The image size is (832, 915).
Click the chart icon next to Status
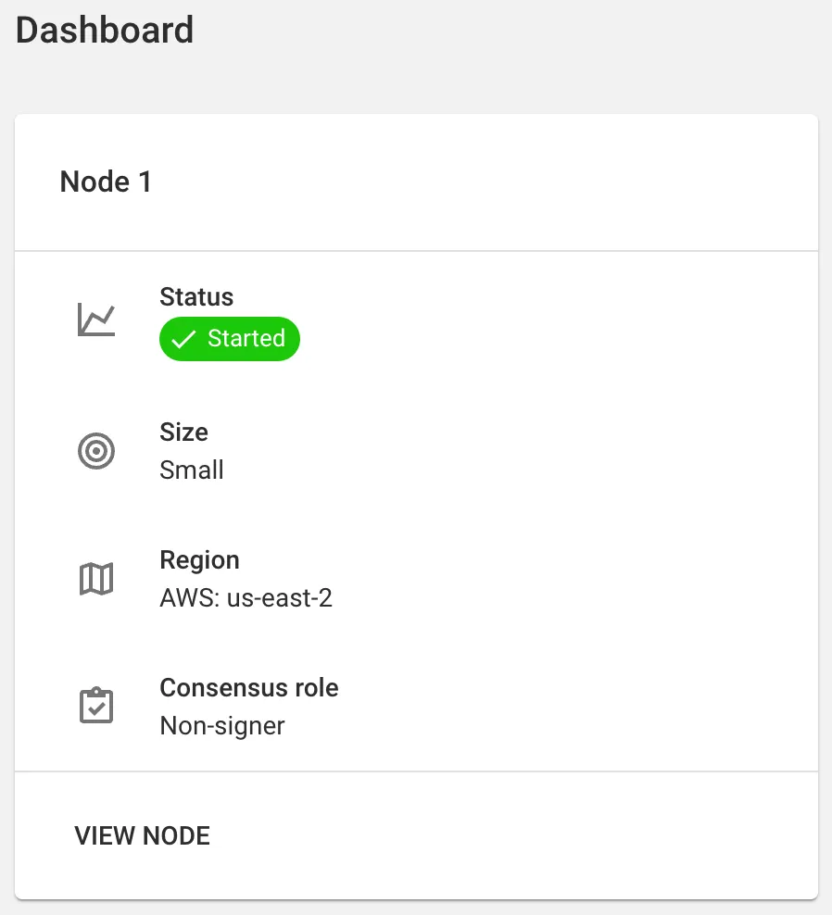[95, 318]
